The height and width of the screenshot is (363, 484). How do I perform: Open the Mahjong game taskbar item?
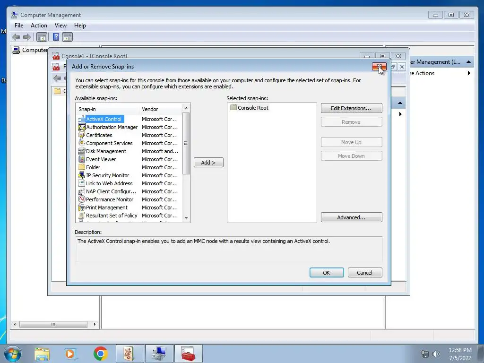[x=130, y=354]
